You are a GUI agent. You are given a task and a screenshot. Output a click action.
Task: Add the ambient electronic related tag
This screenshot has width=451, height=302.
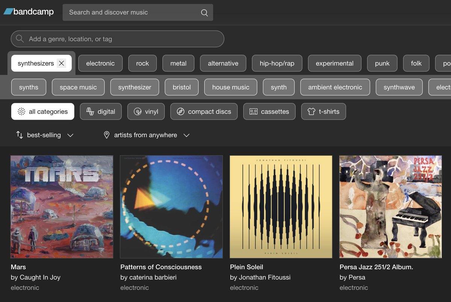click(x=335, y=87)
